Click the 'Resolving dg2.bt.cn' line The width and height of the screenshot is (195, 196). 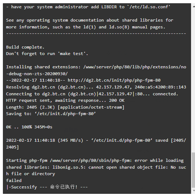(x=96, y=87)
